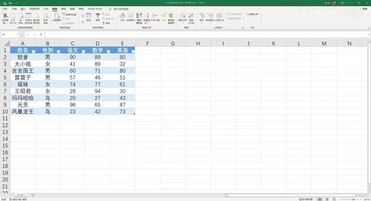Viewport: 371px width, 201px height.
Task: Open 模拟分析 (What-If Analysis) dropdown
Action: click(183, 19)
